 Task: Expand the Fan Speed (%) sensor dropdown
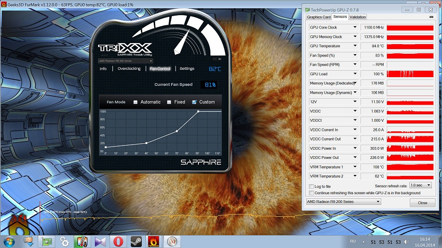click(x=355, y=56)
